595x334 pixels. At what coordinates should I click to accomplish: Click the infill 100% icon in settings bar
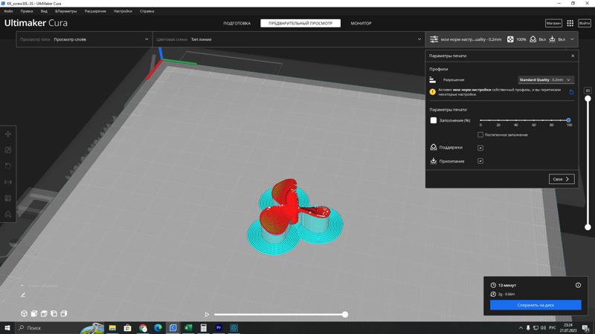pyautogui.click(x=510, y=39)
